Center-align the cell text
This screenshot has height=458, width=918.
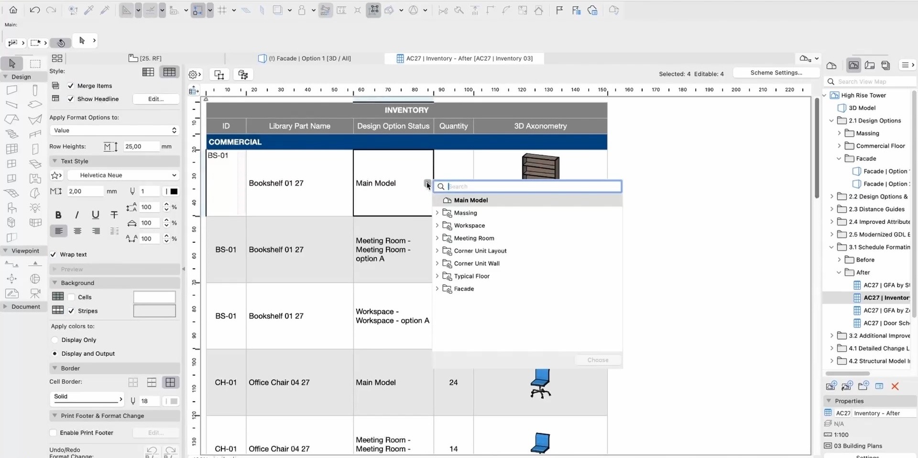(x=77, y=231)
